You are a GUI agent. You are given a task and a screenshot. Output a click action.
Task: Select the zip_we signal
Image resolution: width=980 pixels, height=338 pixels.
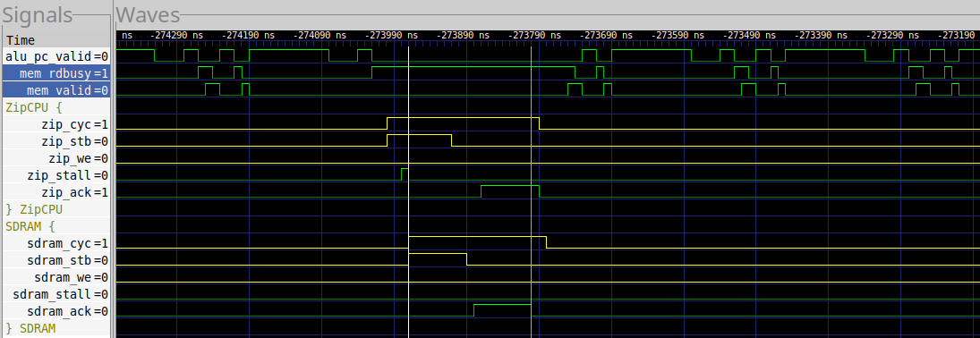click(57, 158)
